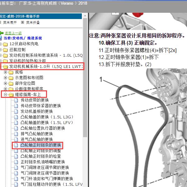Click step 12.正时链条张紧器(1)»拆下
This screenshot has width=187, height=187.
[129, 57]
